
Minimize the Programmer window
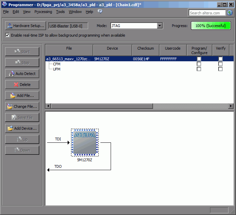point(220,4)
